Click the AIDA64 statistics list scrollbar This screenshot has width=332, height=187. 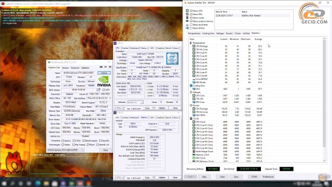(x=324, y=94)
